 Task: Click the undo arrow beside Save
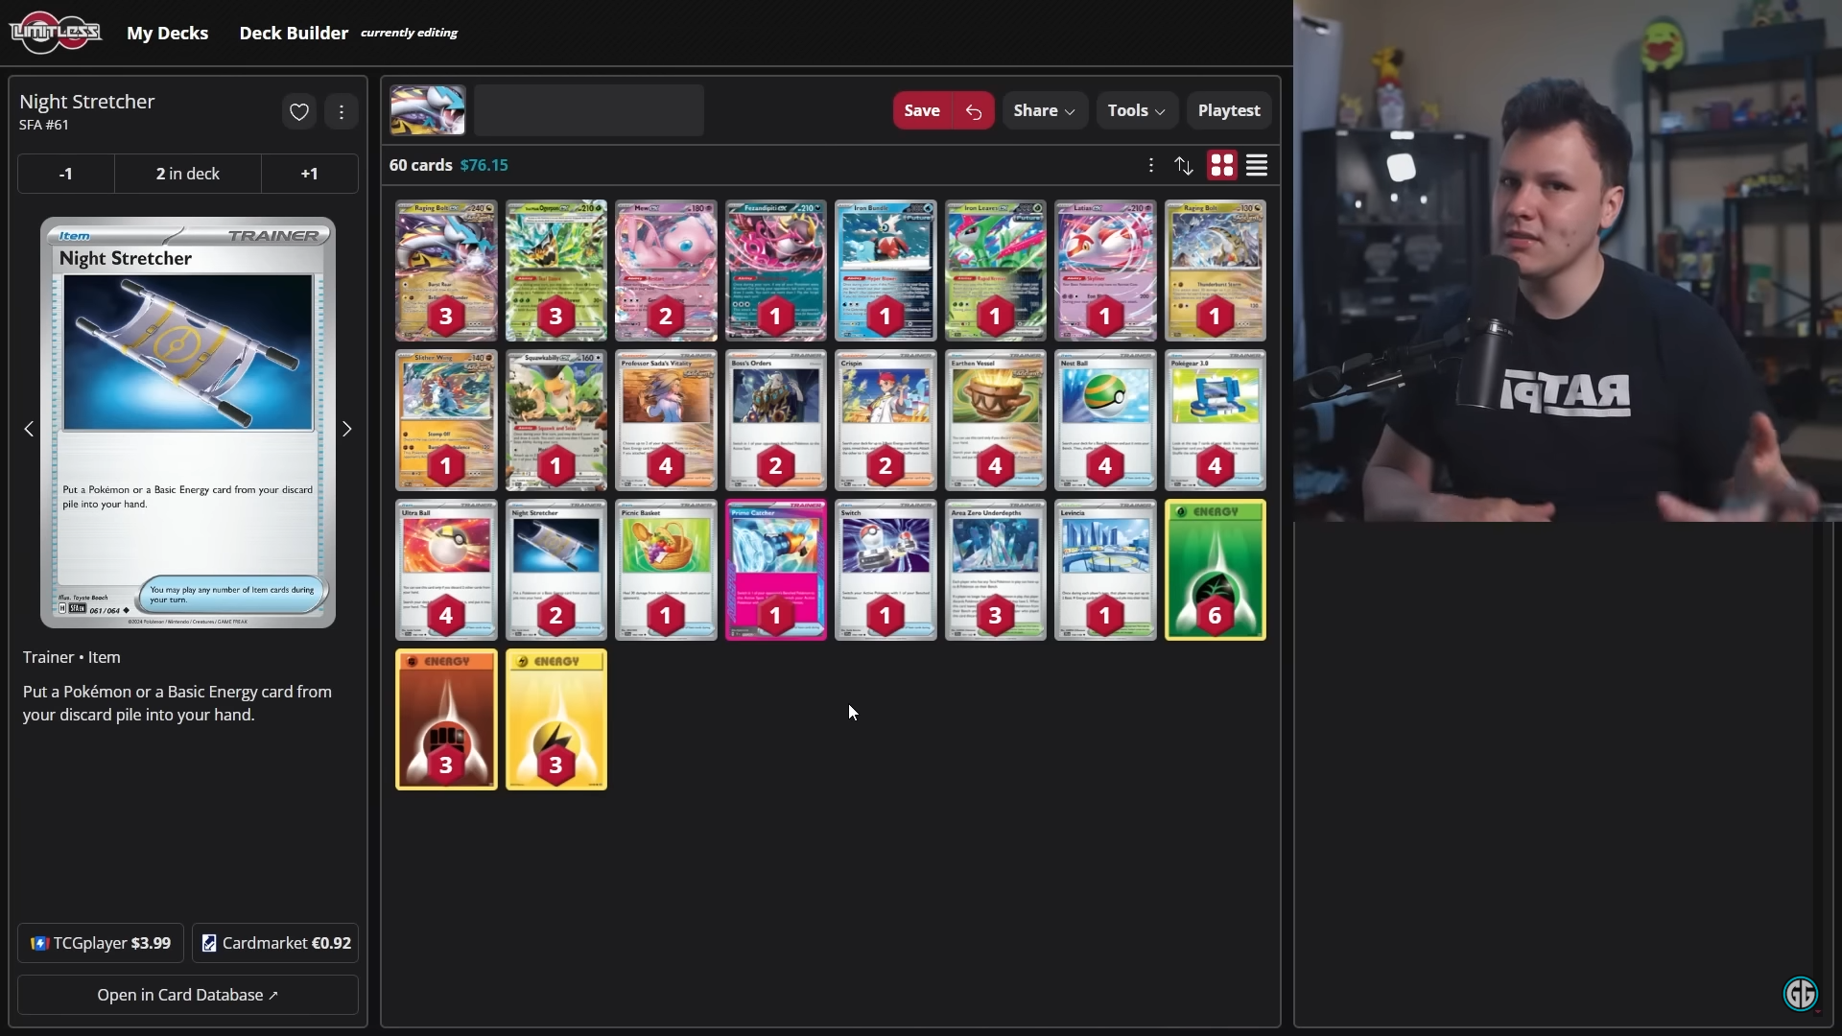[974, 111]
